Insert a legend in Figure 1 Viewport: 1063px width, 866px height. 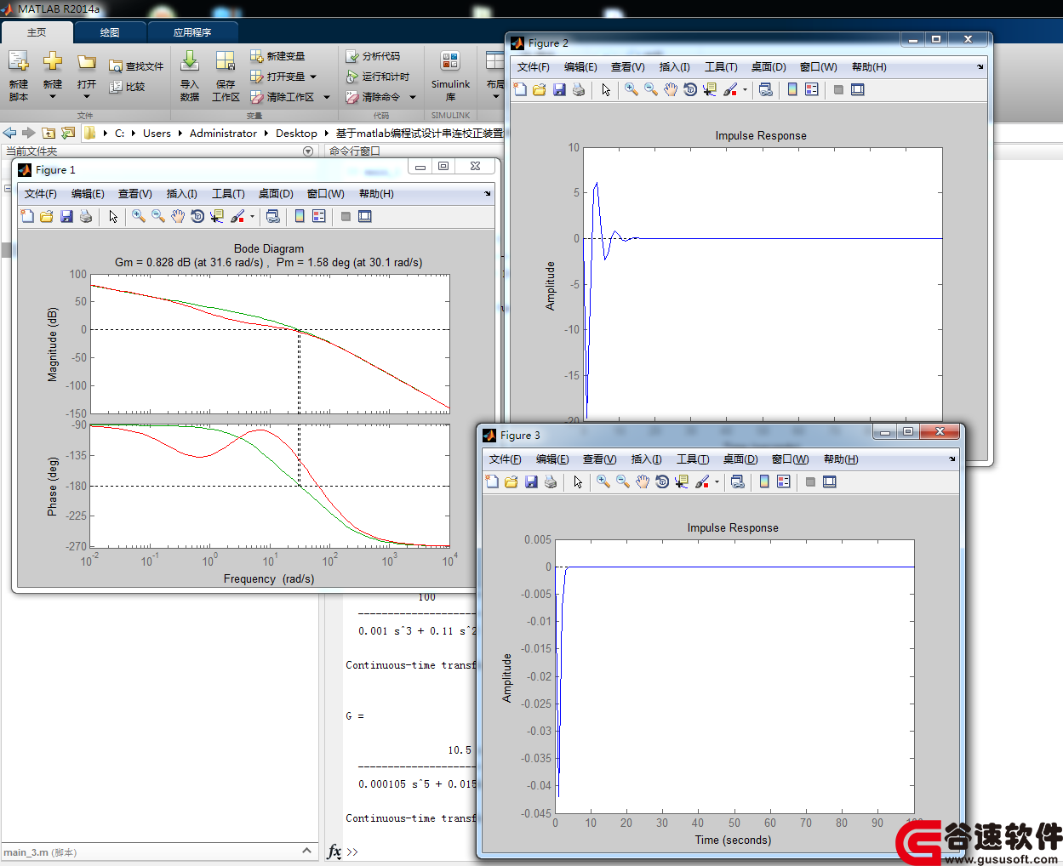319,216
